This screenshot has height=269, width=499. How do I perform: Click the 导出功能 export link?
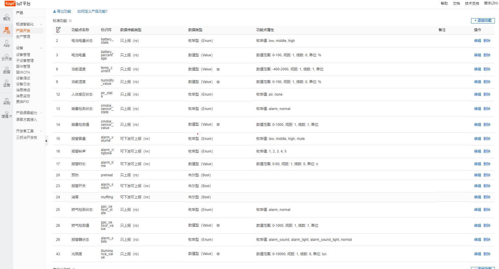pos(62,11)
